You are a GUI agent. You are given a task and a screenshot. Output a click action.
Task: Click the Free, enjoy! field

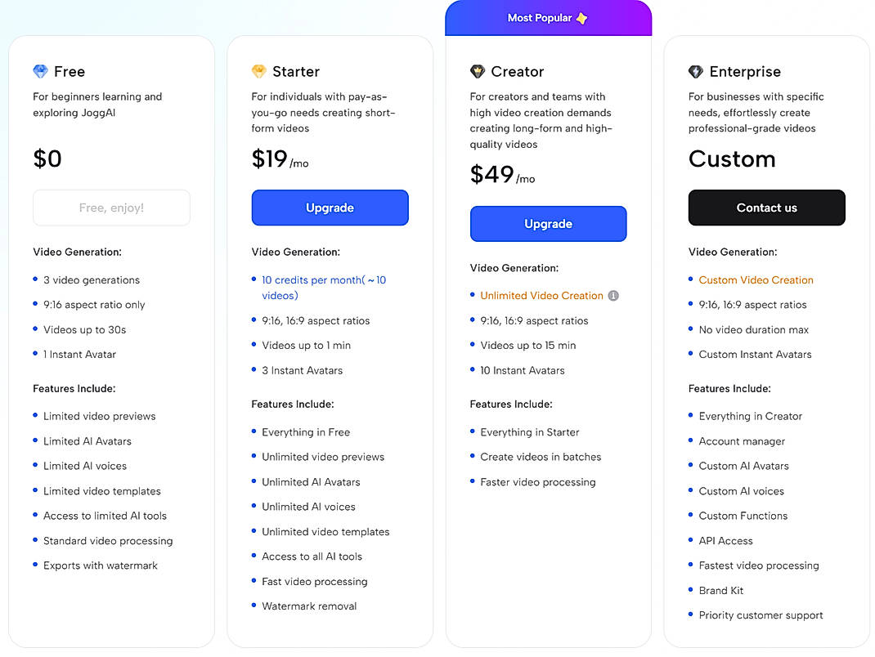tap(111, 208)
